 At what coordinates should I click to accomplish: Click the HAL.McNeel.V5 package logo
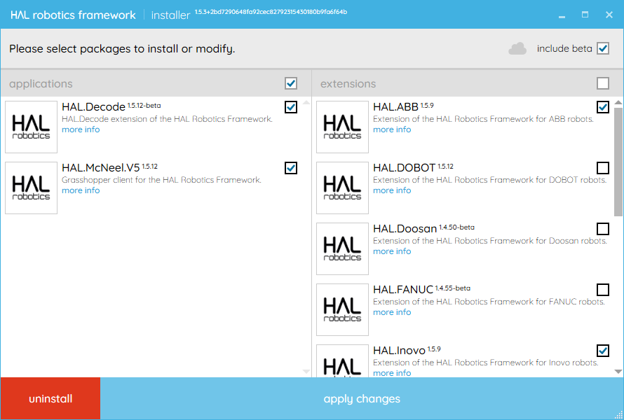[31, 188]
